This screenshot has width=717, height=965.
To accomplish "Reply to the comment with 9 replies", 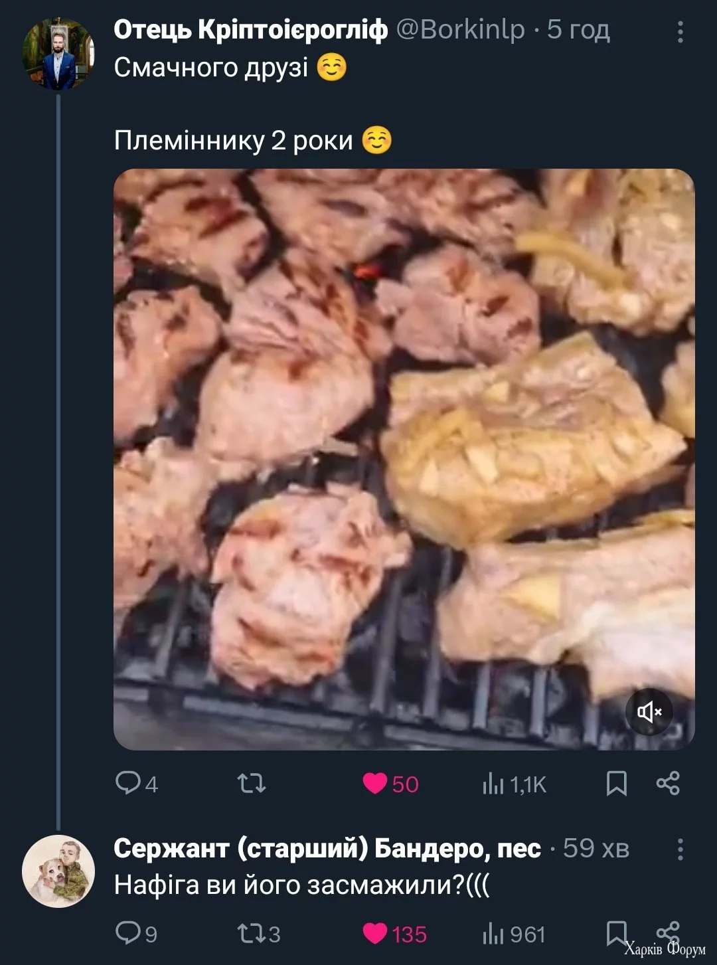I will pos(135,934).
